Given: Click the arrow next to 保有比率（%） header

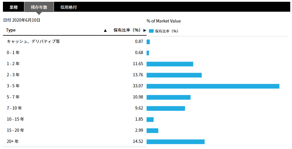Looking at the screenshot, I should [x=145, y=30].
